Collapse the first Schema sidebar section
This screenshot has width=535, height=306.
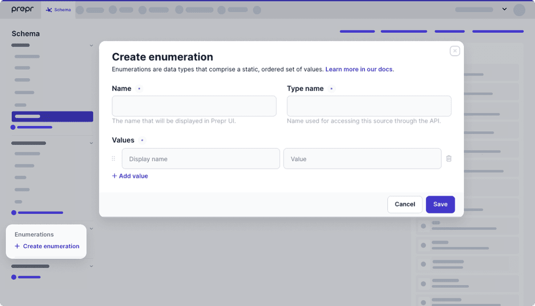91,46
